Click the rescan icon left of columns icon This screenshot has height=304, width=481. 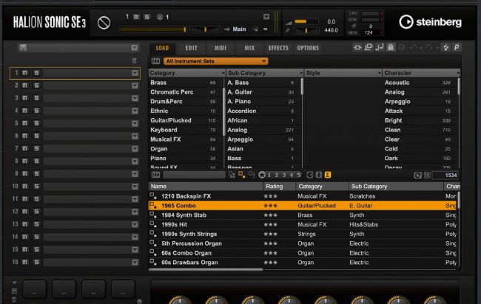click(417, 176)
